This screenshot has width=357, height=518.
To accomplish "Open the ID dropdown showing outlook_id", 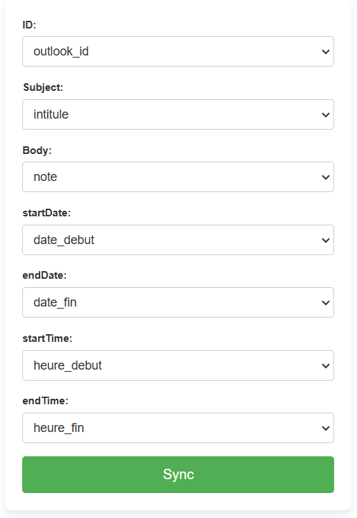I will pyautogui.click(x=178, y=51).
